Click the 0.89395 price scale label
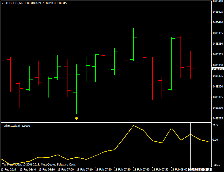Image resolution: width=224 pixels, height=172 pixels. point(218,33)
